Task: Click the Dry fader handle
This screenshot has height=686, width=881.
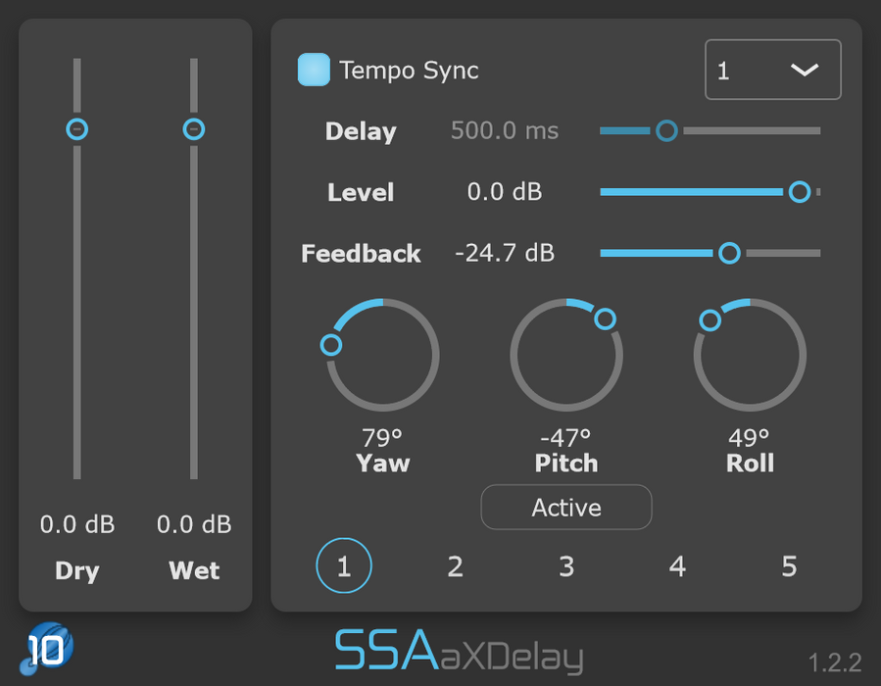Action: [x=76, y=128]
